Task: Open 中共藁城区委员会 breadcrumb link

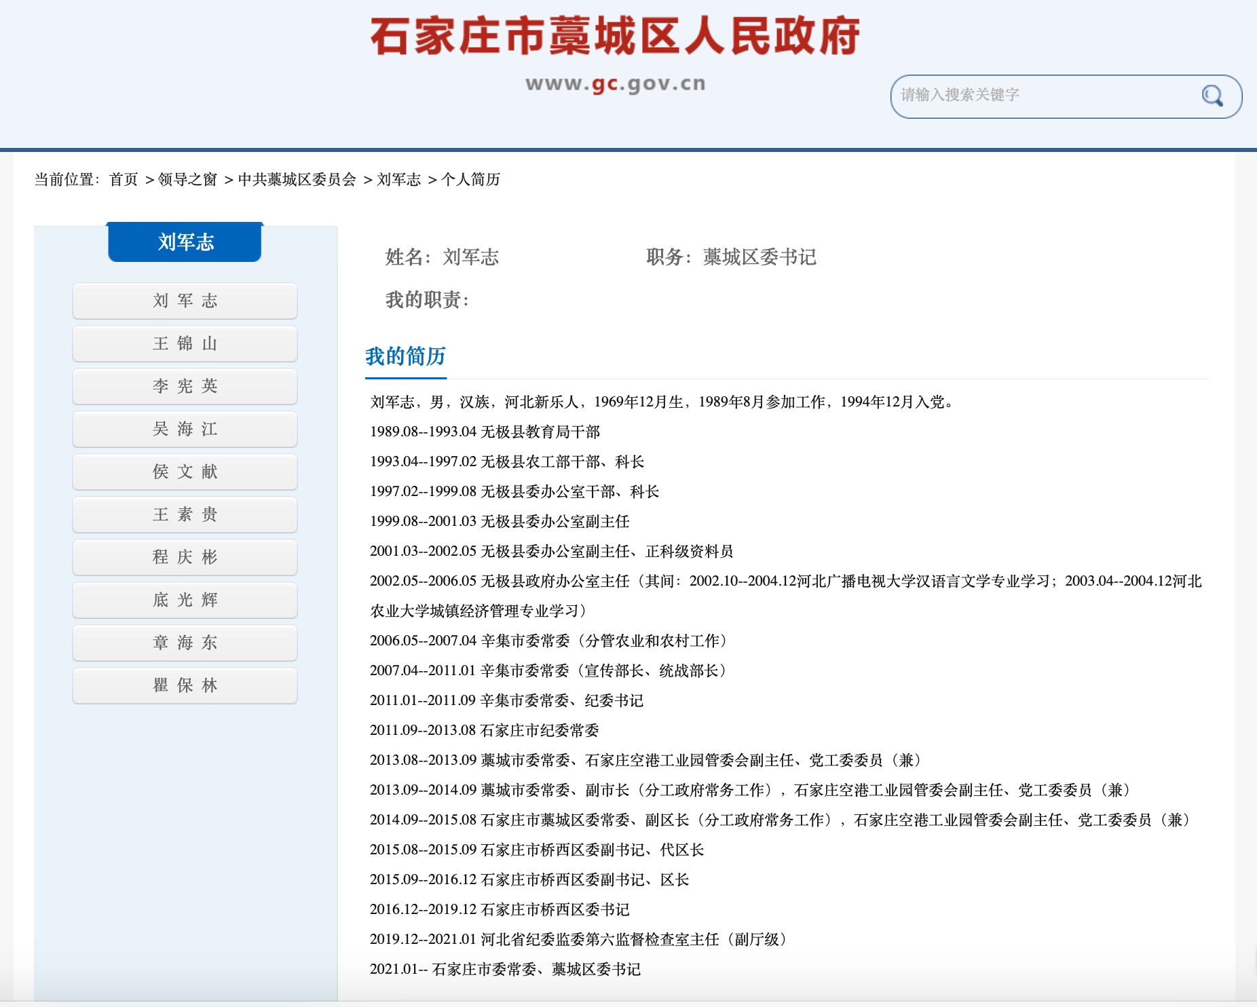Action: [297, 179]
